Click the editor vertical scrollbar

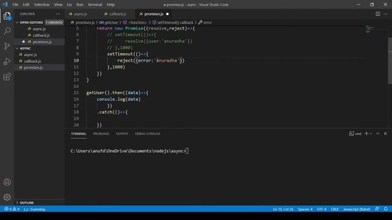tap(390, 61)
